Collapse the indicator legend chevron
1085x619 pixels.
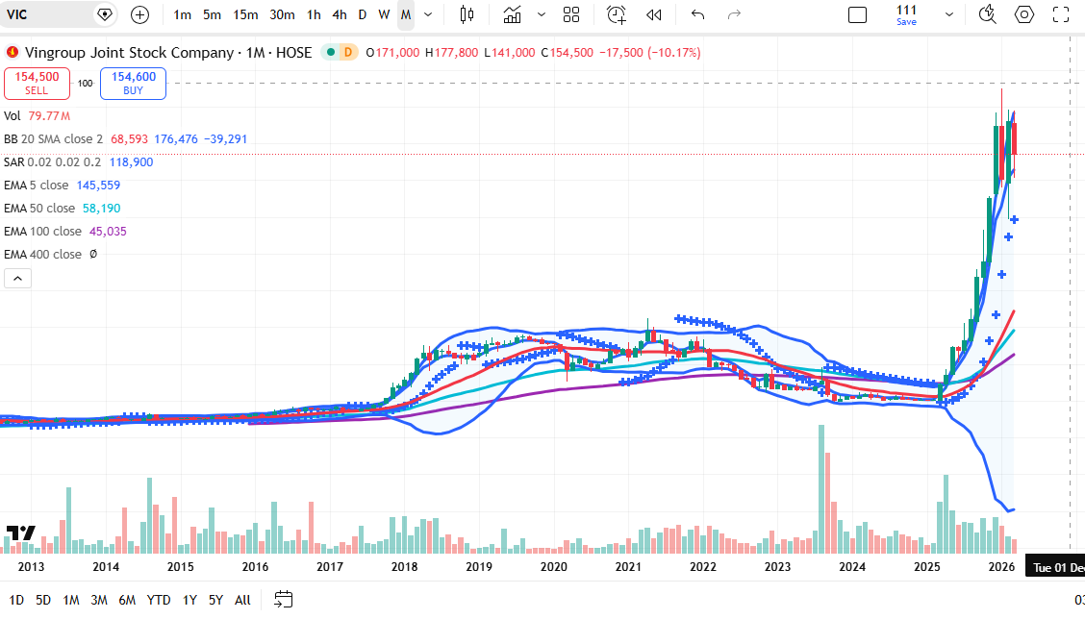click(18, 279)
